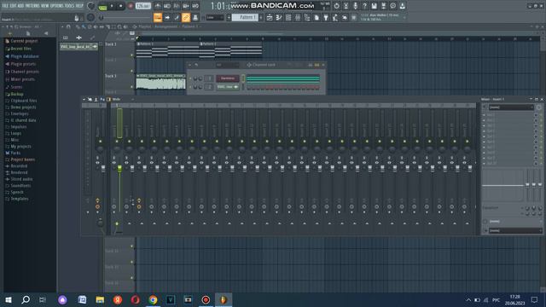546x307 pixels.
Task: Open the Line snap dropdown
Action: pos(215,17)
